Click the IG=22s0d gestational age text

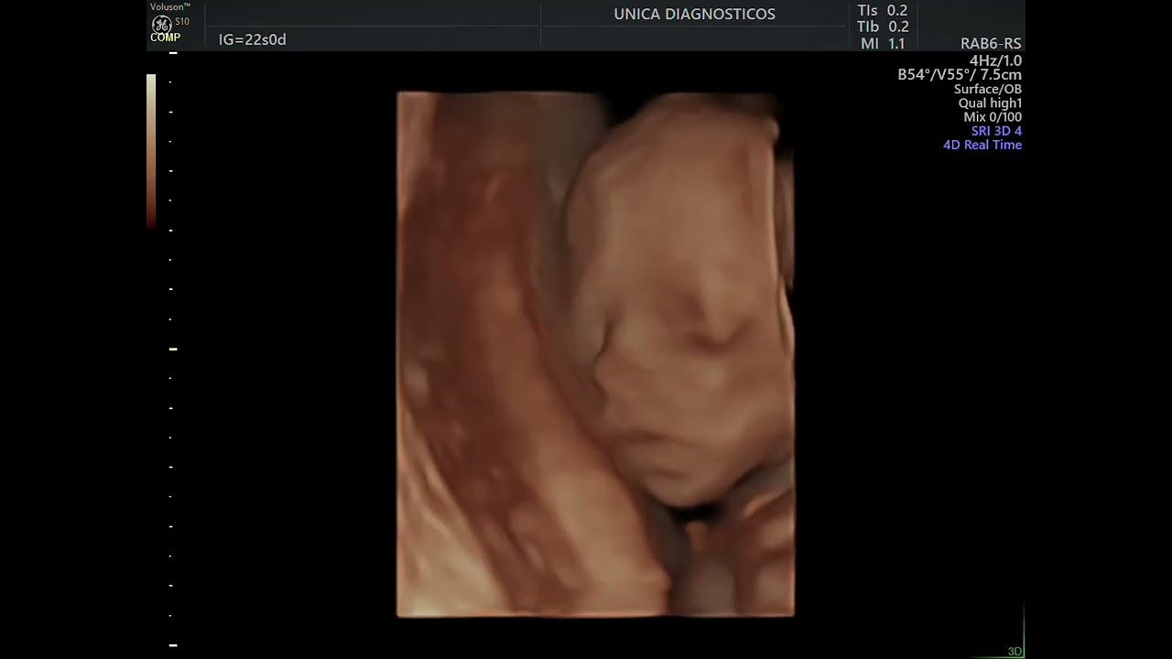click(x=253, y=40)
